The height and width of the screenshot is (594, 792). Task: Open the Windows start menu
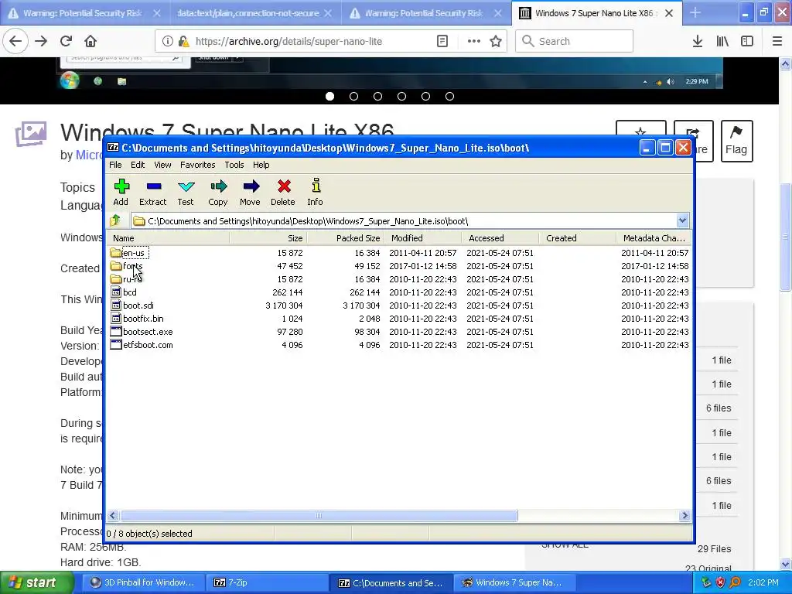(36, 582)
